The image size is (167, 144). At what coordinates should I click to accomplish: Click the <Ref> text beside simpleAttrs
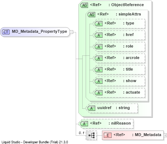click(x=103, y=14)
